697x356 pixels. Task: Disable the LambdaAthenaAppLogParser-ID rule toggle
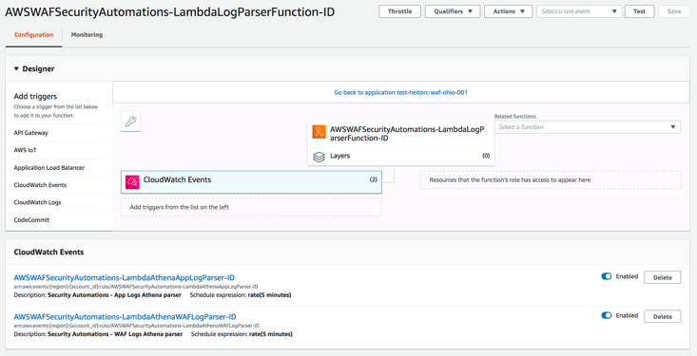click(x=607, y=276)
